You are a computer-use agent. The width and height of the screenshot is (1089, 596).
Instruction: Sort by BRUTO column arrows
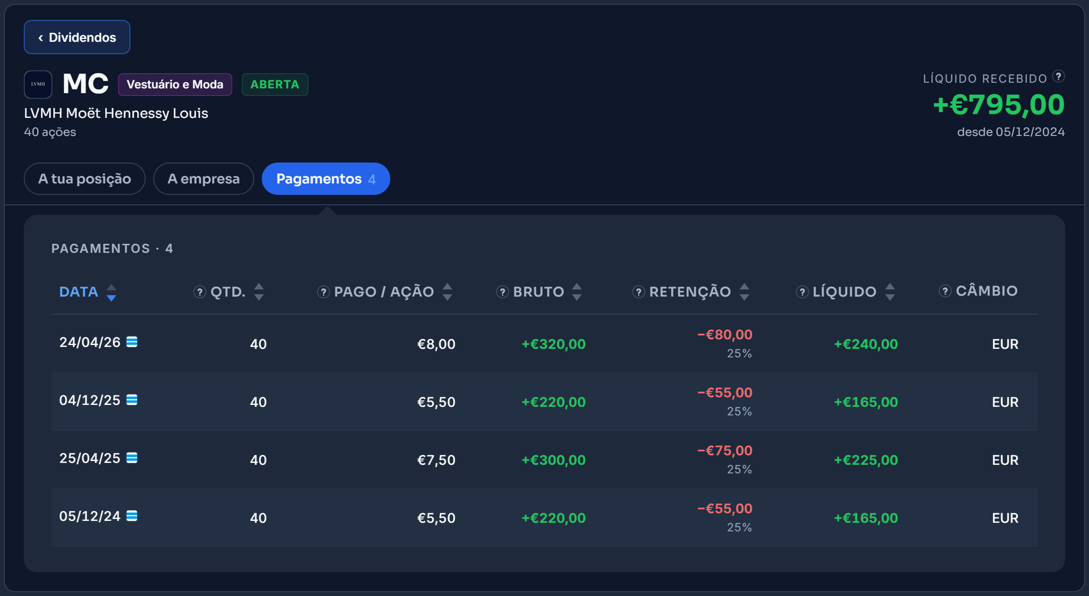577,292
